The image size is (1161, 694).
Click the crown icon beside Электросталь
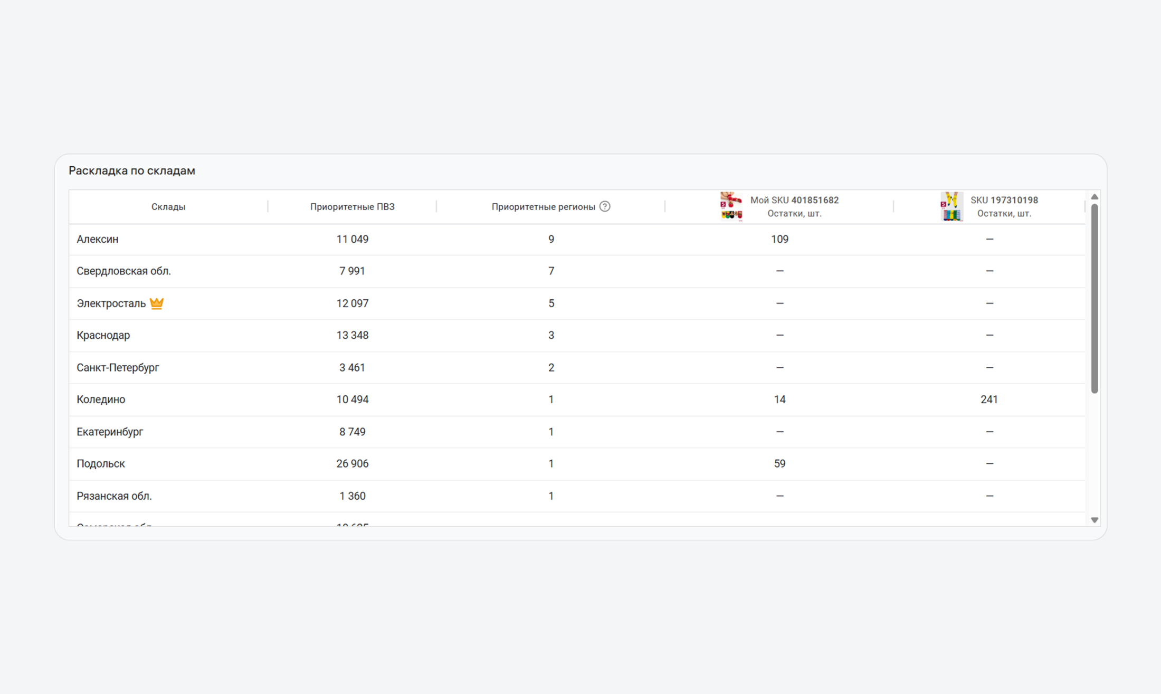(157, 303)
